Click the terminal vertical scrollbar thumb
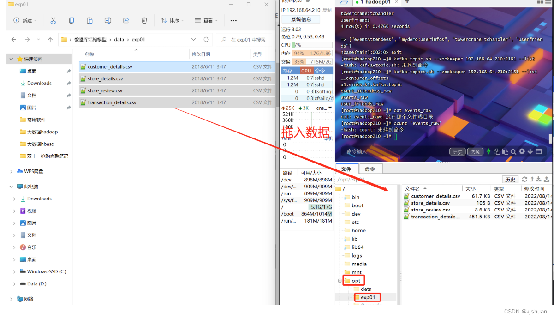Image resolution: width=554 pixels, height=319 pixels. tap(551, 138)
